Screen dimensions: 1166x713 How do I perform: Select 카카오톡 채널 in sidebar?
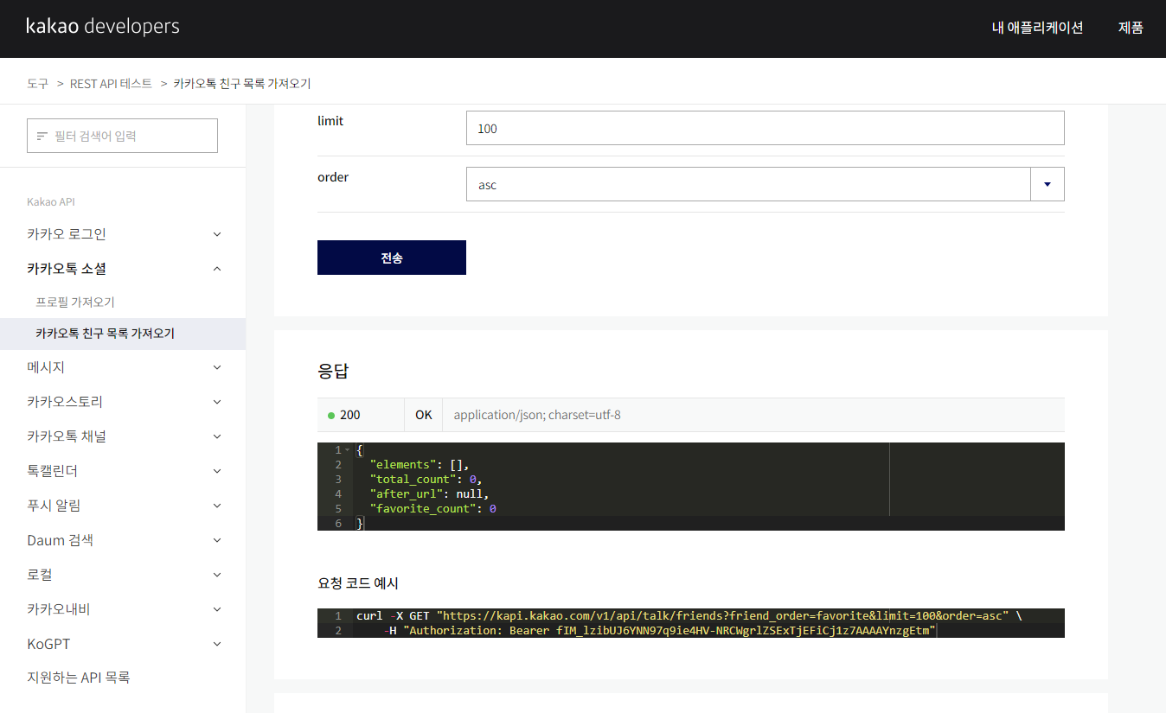coord(67,436)
